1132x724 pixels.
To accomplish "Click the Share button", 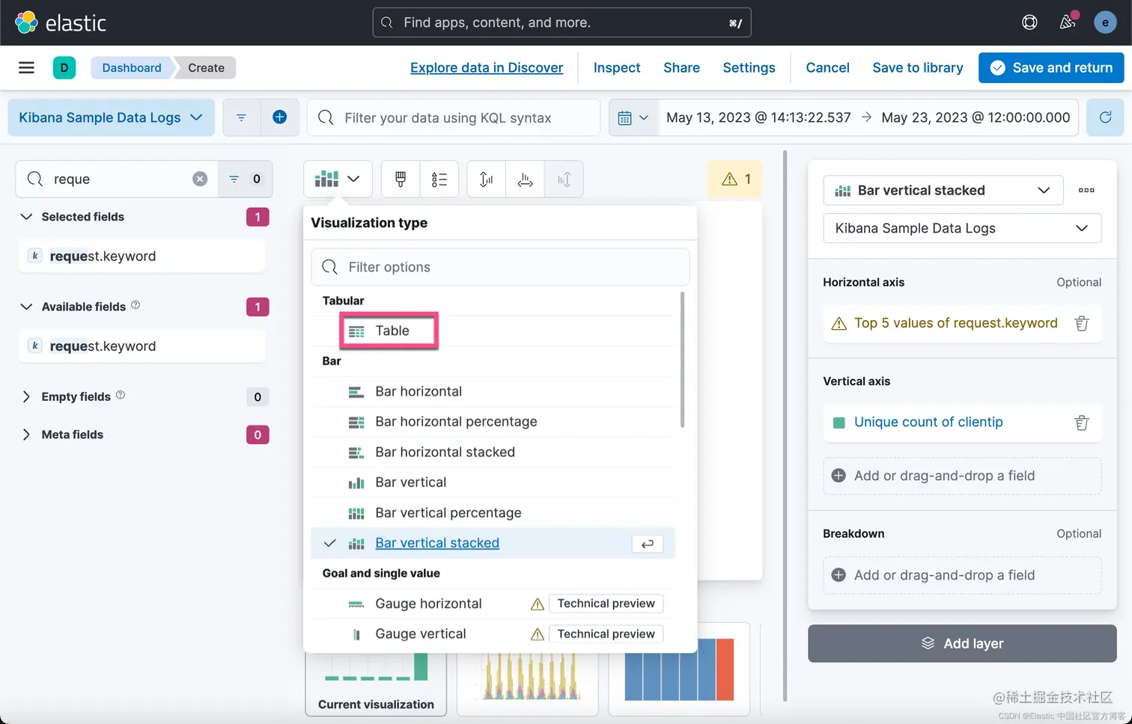I will click(681, 67).
